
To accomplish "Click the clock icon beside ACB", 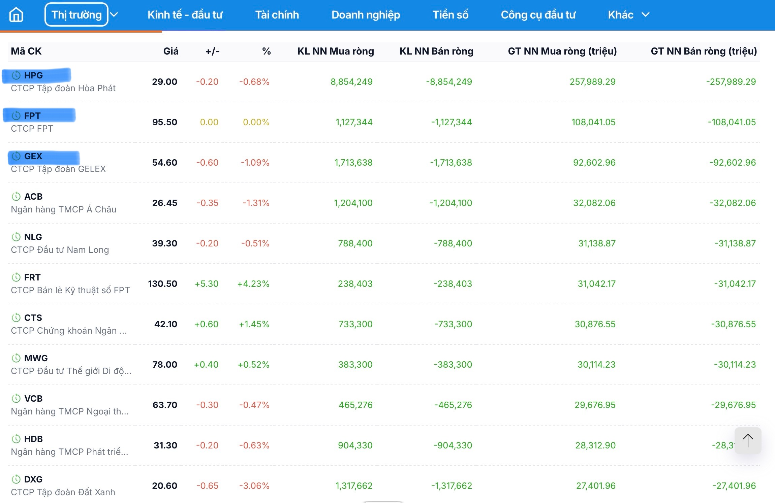I will [x=16, y=196].
